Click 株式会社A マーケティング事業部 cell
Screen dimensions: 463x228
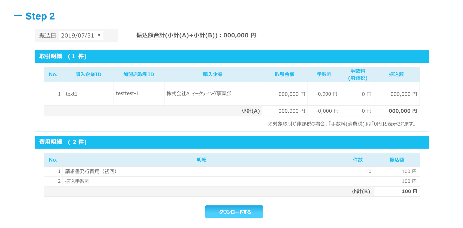213,94
